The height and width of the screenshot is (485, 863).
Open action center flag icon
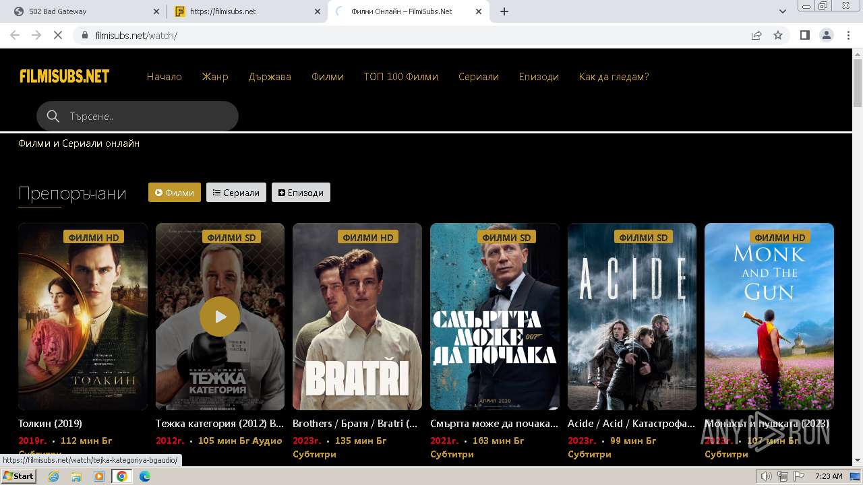[x=798, y=476]
